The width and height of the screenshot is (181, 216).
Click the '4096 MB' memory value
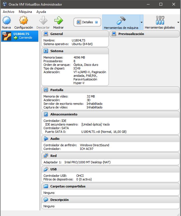(x=79, y=57)
